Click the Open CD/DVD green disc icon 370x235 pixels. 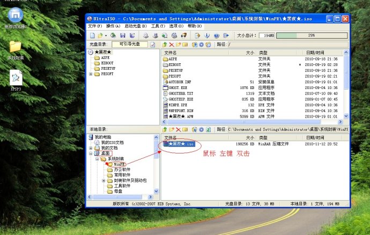[x=113, y=35]
